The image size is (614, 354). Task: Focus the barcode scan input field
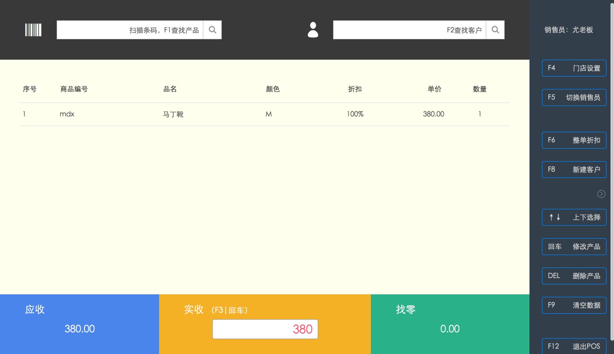tap(130, 30)
